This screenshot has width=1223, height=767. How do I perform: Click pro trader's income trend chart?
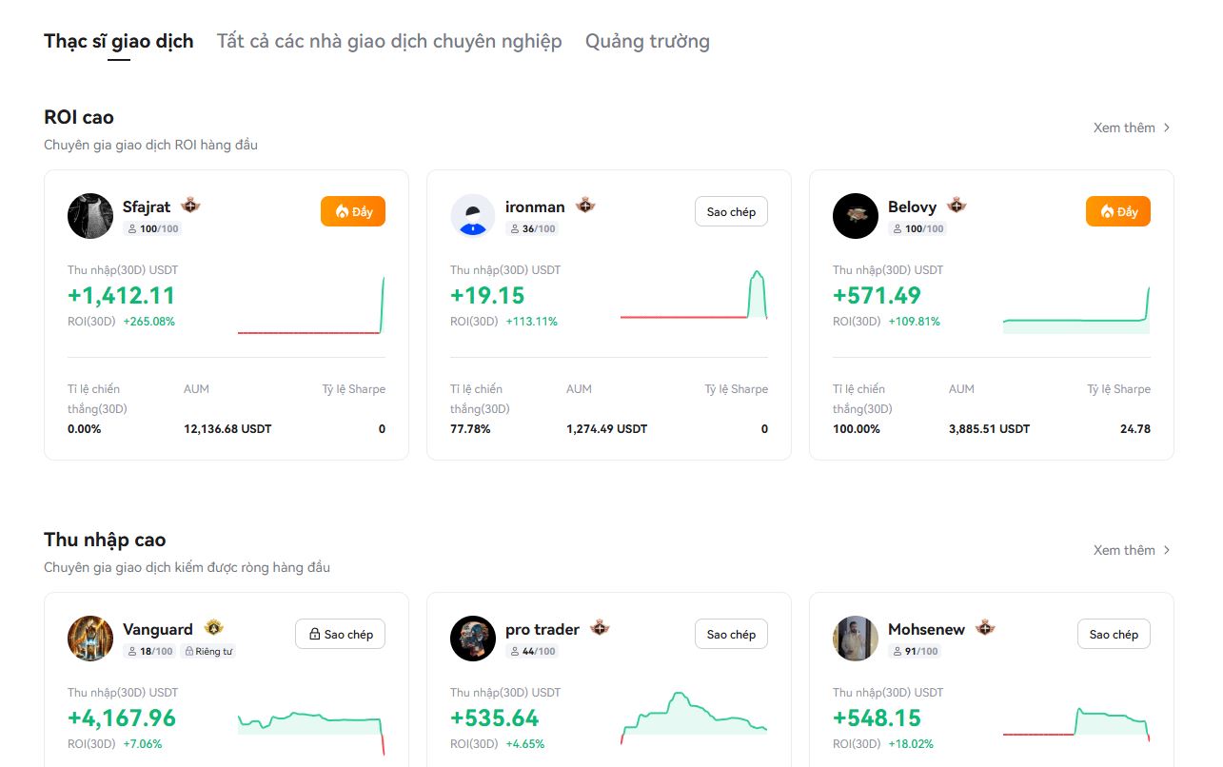click(x=694, y=718)
